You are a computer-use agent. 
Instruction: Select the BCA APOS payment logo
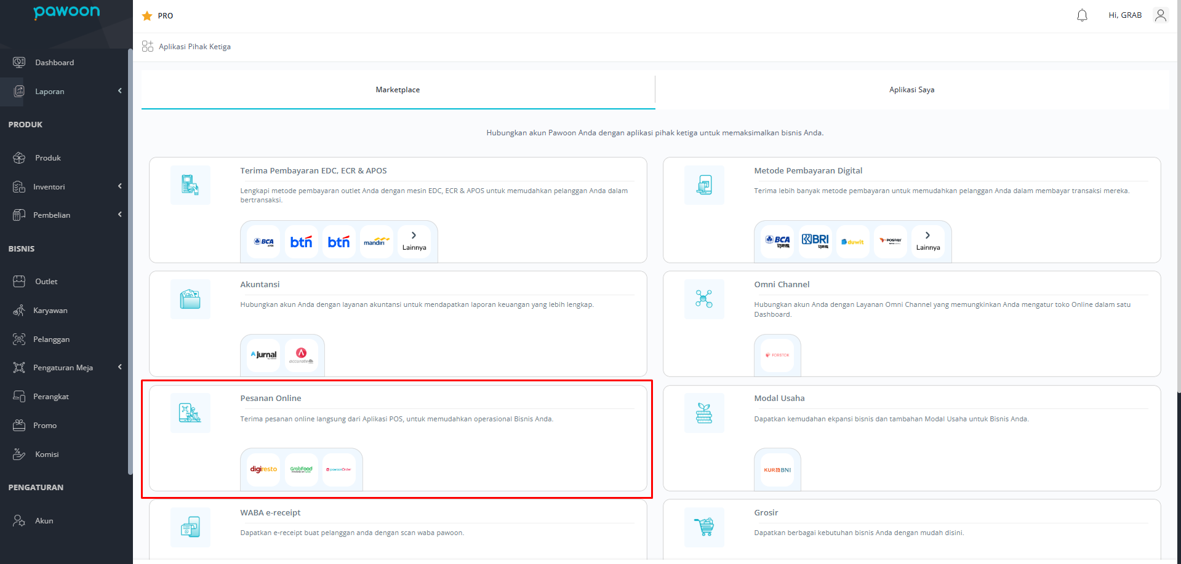pos(264,242)
